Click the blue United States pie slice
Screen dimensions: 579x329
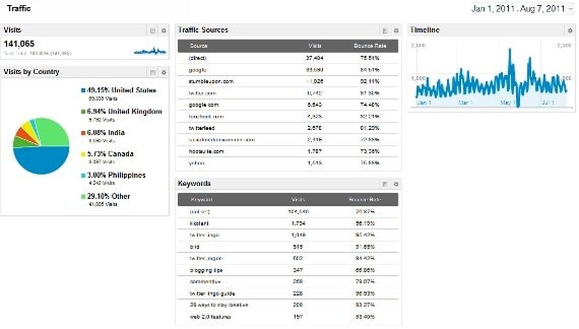pyautogui.click(x=41, y=162)
